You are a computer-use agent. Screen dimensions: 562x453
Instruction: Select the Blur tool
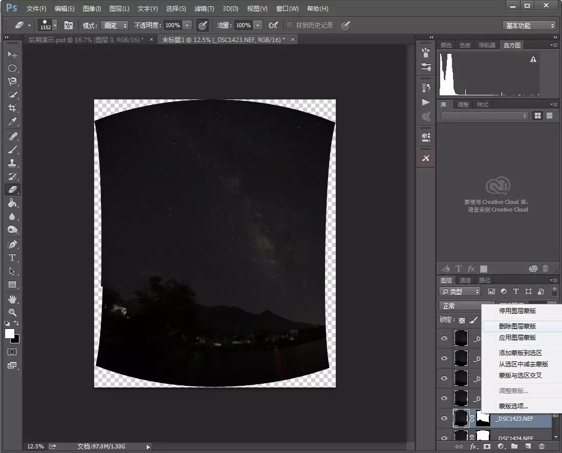(x=12, y=216)
